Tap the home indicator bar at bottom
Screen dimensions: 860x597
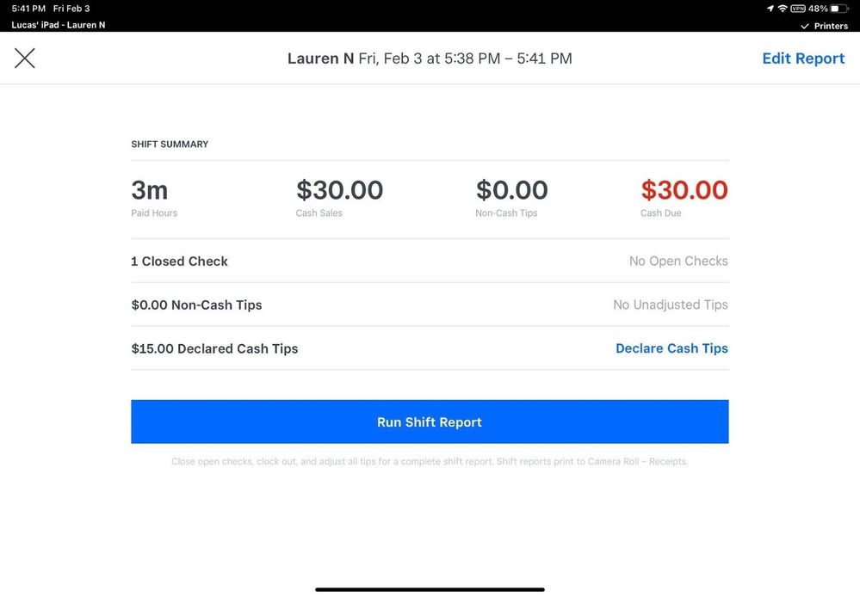coord(430,589)
